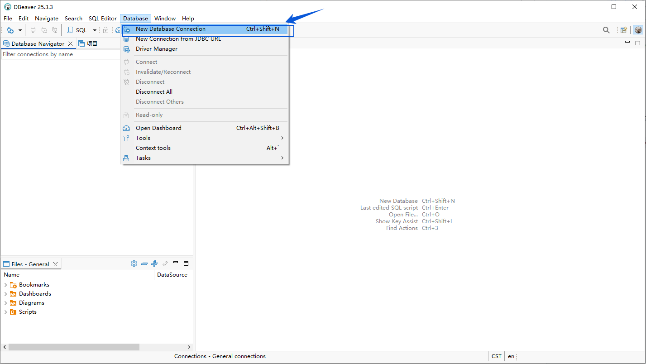The image size is (646, 364).
Task: Click the Connect menu entry
Action: [x=205, y=62]
